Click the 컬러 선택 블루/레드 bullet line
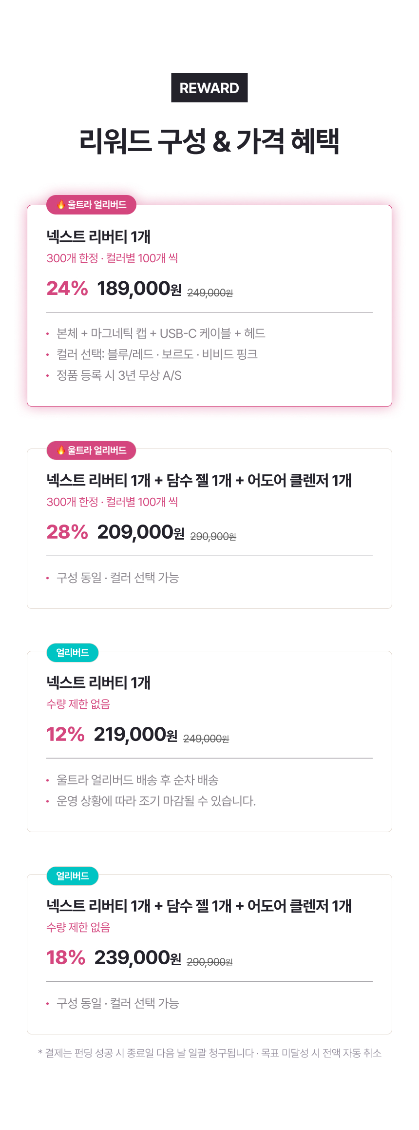The height and width of the screenshot is (1130, 419). [x=157, y=354]
